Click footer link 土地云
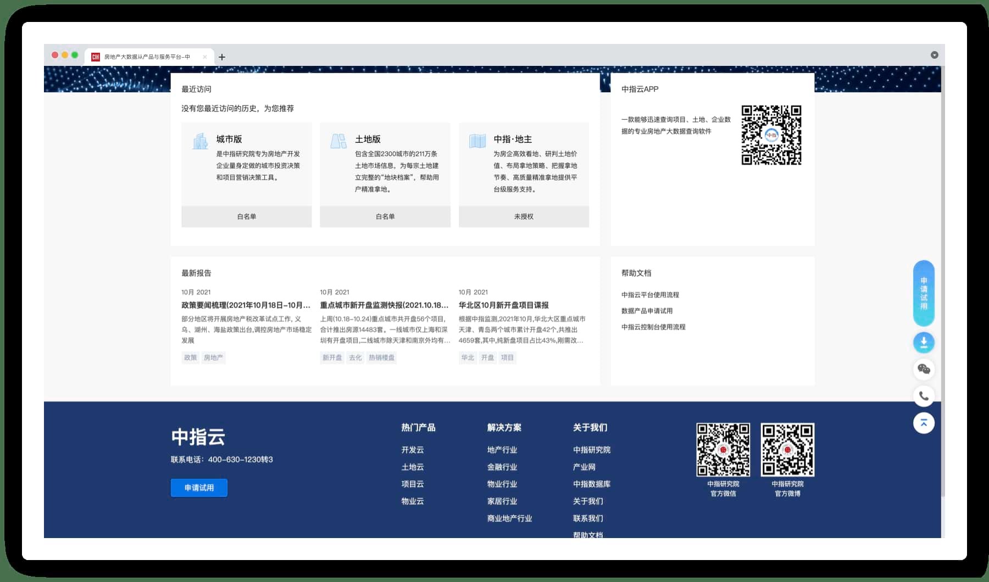The width and height of the screenshot is (989, 582). point(413,467)
